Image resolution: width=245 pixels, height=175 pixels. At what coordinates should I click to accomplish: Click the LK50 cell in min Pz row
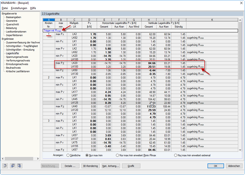(x=74, y=70)
